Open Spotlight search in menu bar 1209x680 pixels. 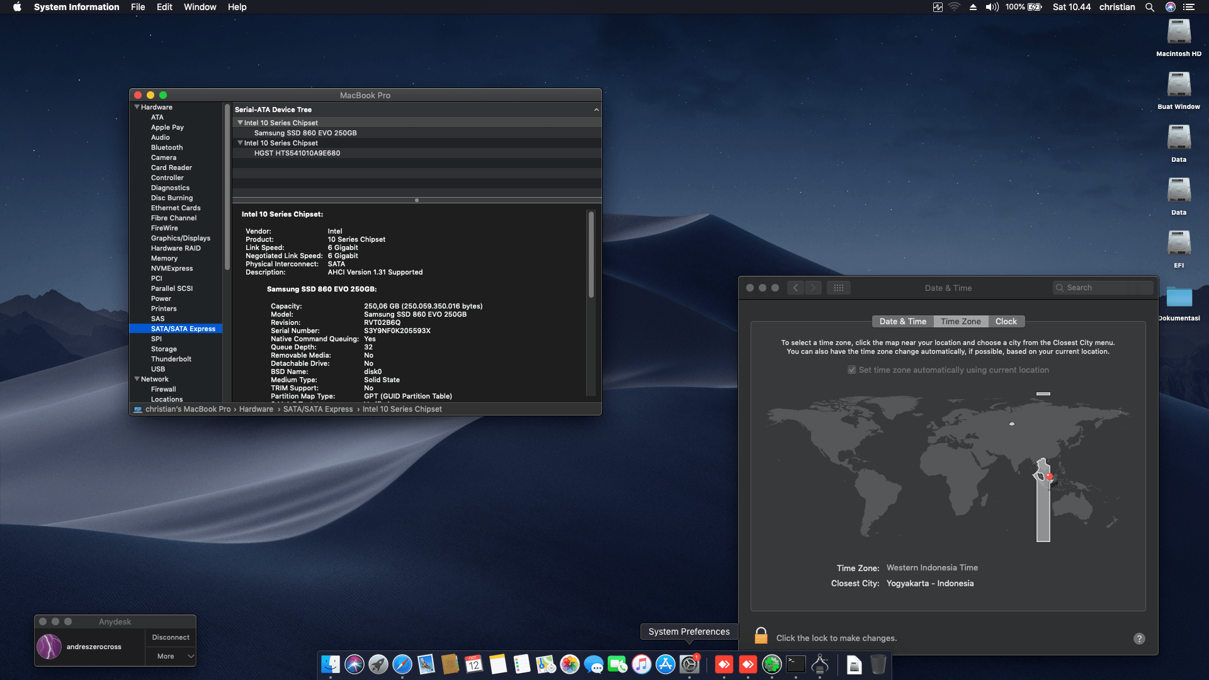(x=1150, y=7)
